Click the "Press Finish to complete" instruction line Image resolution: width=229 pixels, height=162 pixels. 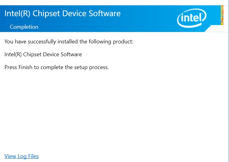57,67
